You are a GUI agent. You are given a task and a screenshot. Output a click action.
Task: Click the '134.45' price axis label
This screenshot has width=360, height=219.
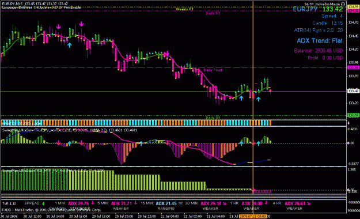353,36
